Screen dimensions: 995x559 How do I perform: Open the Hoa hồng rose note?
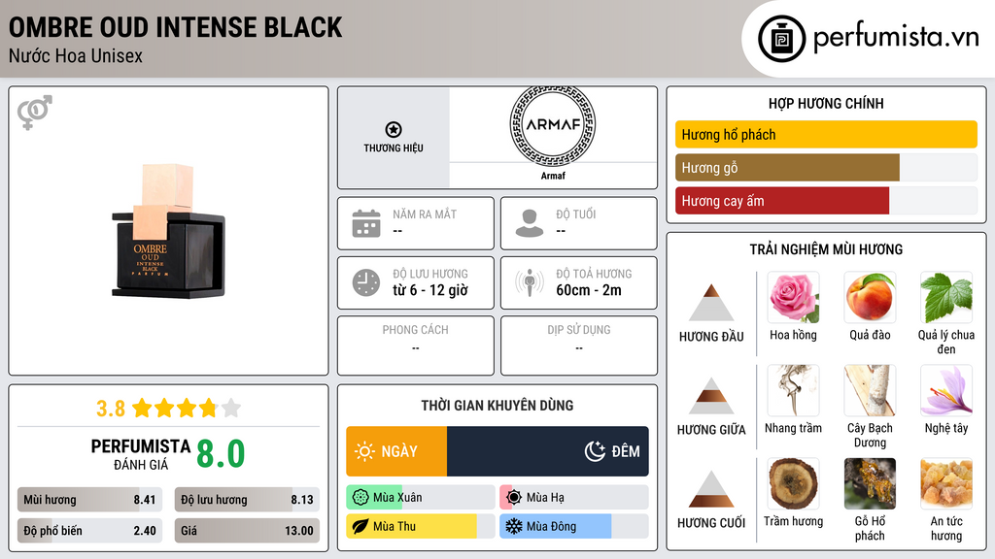coord(793,298)
